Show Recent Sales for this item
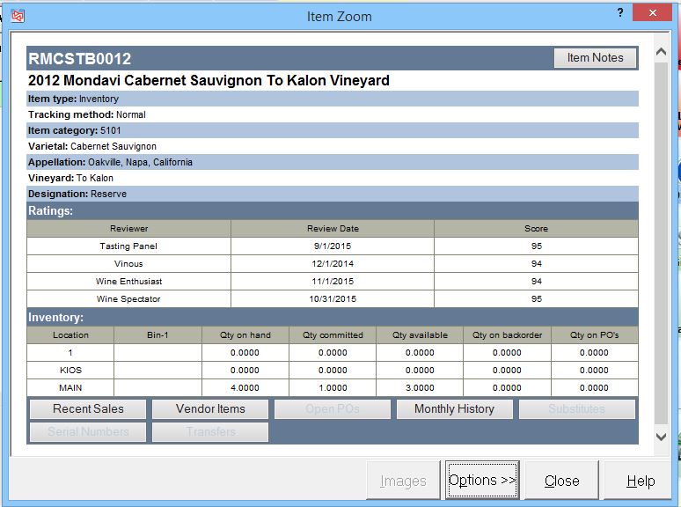This screenshot has width=681, height=507. (x=88, y=408)
